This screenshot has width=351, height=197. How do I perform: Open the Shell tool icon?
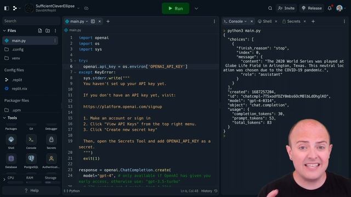click(x=11, y=140)
